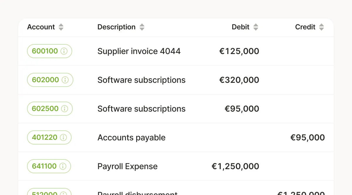This screenshot has height=195, width=352.
Task: Click the Payroll Expense description
Action: (x=128, y=167)
